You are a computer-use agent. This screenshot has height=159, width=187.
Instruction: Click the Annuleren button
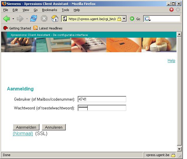(x=54, y=127)
